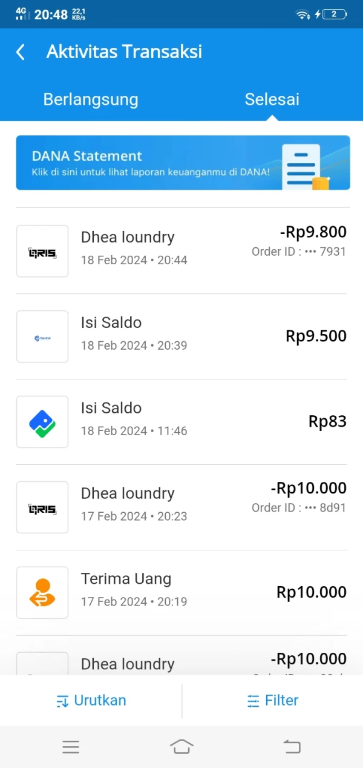
Task: Tap Central bank icon for Isi Saldo Rp9.500
Action: [x=42, y=337]
